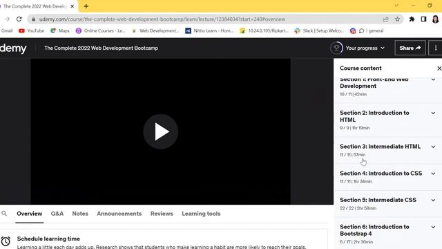
Task: Open the Slack Setup bookmark
Action: 319,30
